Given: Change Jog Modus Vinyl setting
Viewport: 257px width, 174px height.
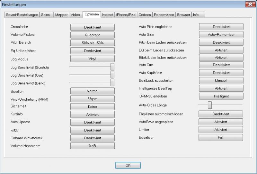Looking at the screenshot, I should point(93,59).
